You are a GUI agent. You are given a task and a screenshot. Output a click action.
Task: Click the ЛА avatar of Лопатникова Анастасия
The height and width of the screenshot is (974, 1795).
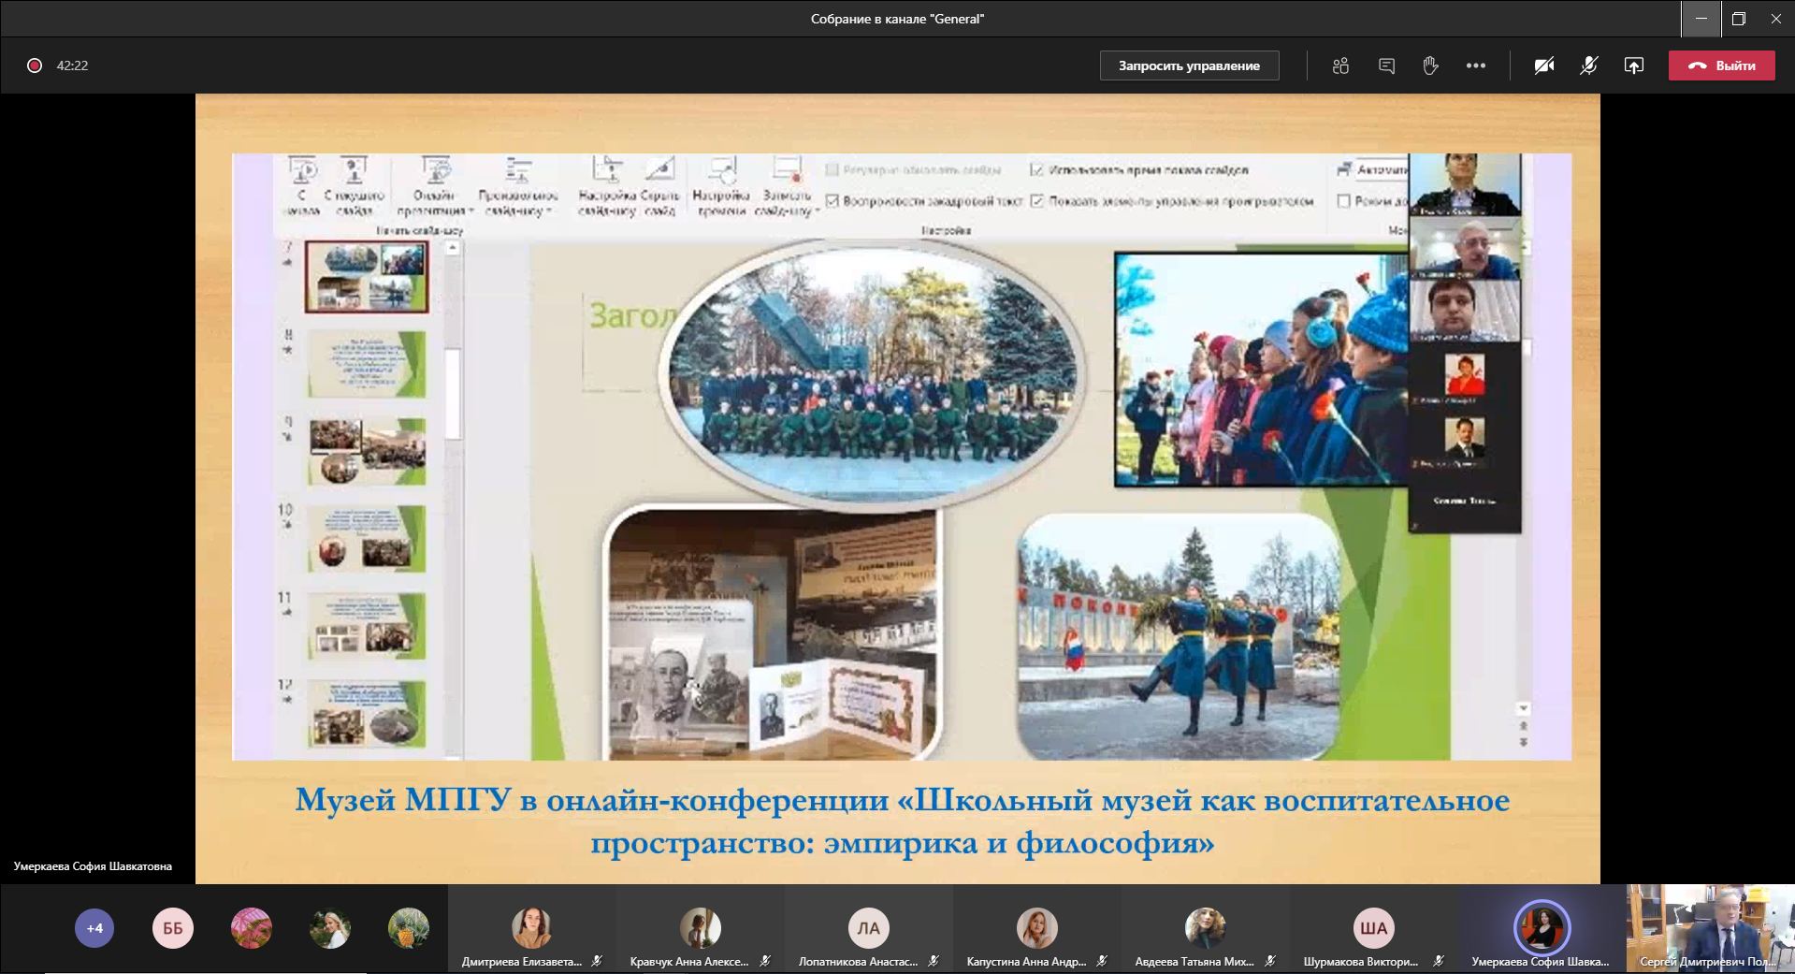[x=868, y=928]
